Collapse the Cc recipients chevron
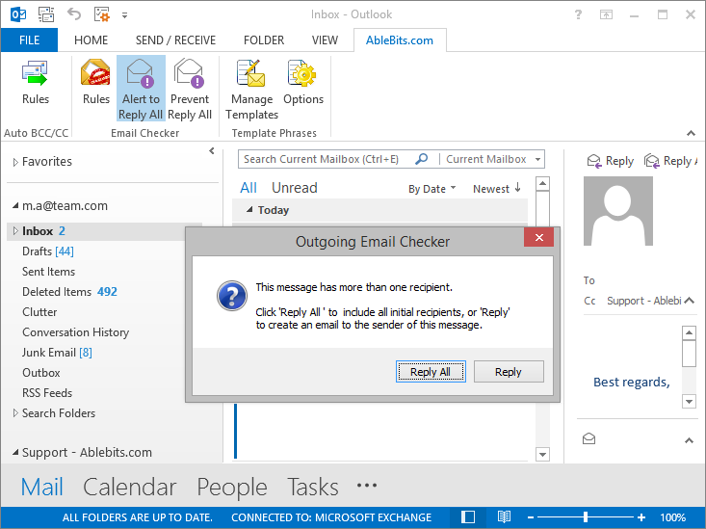 [x=690, y=301]
